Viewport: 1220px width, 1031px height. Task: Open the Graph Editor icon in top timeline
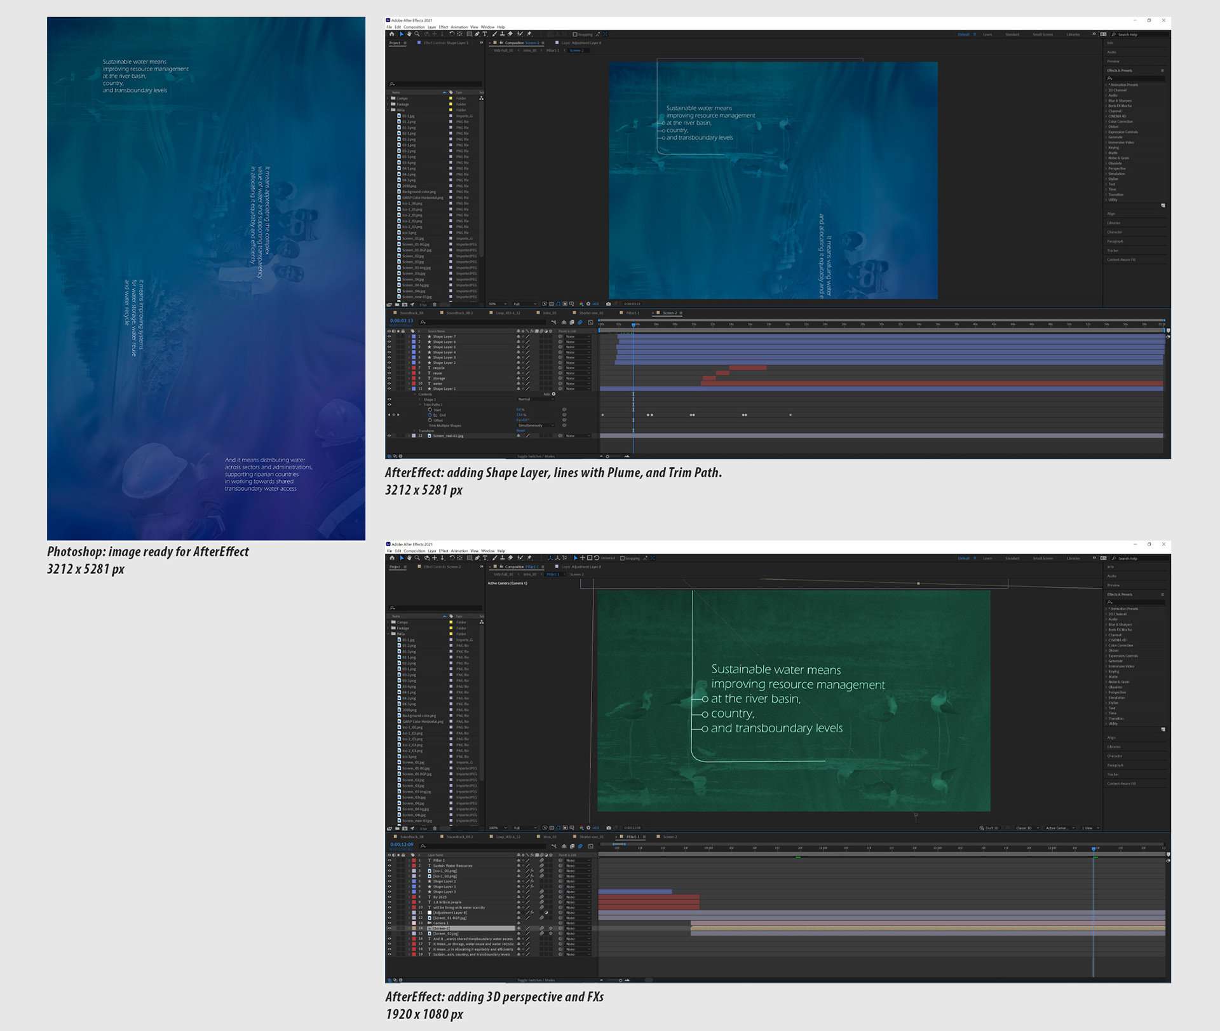[590, 322]
